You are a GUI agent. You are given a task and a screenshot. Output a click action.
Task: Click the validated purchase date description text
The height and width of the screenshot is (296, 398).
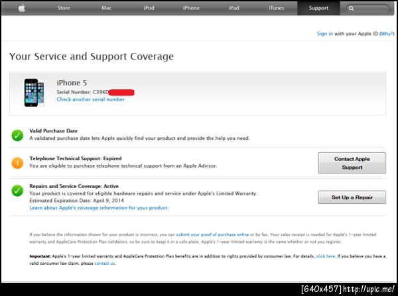coord(139,138)
